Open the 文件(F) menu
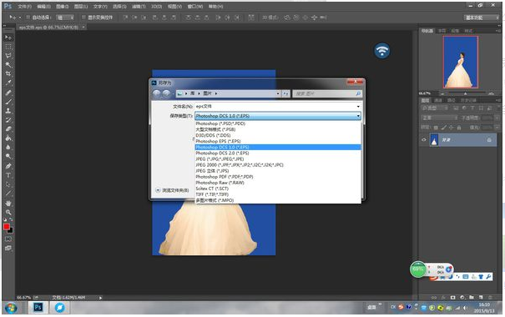Viewport: 505px width, 317px height. (24, 7)
